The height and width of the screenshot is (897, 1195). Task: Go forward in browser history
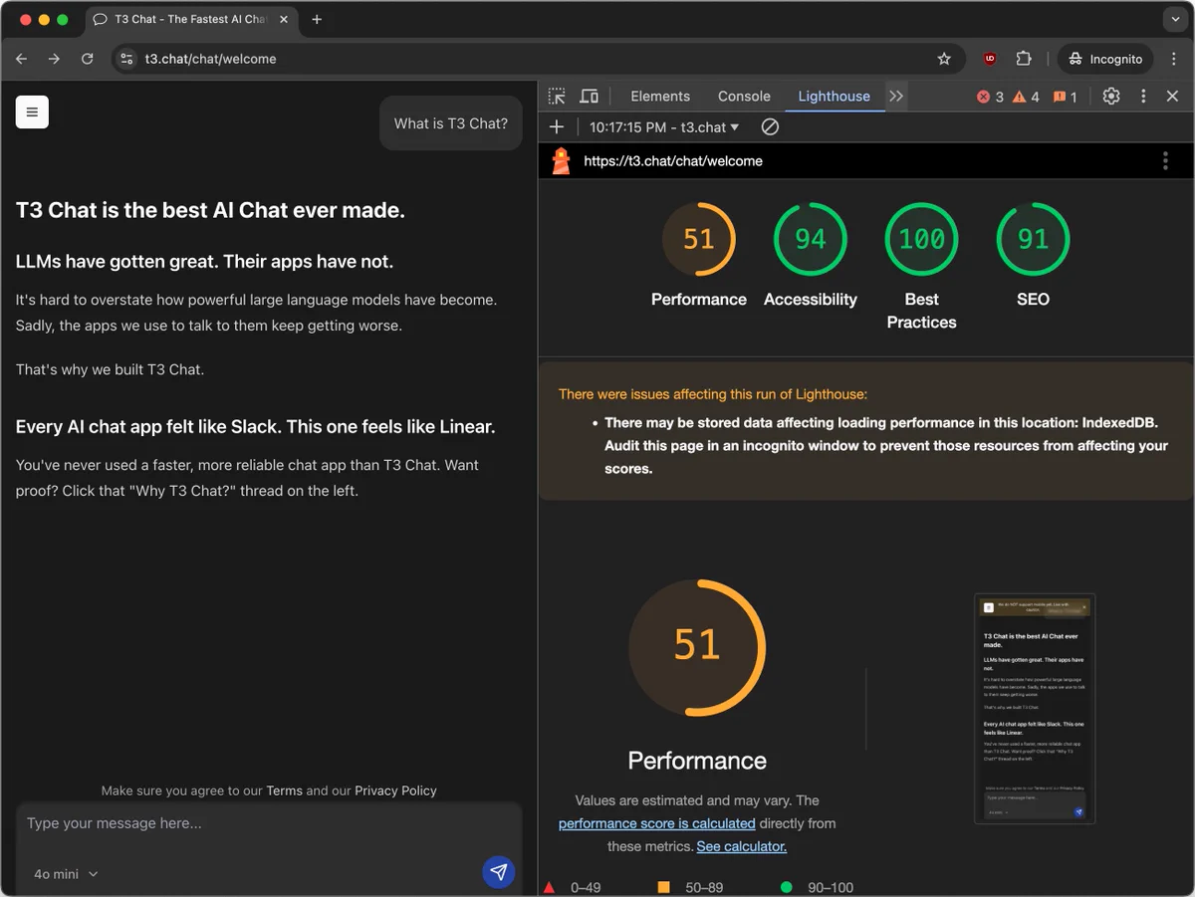point(54,59)
